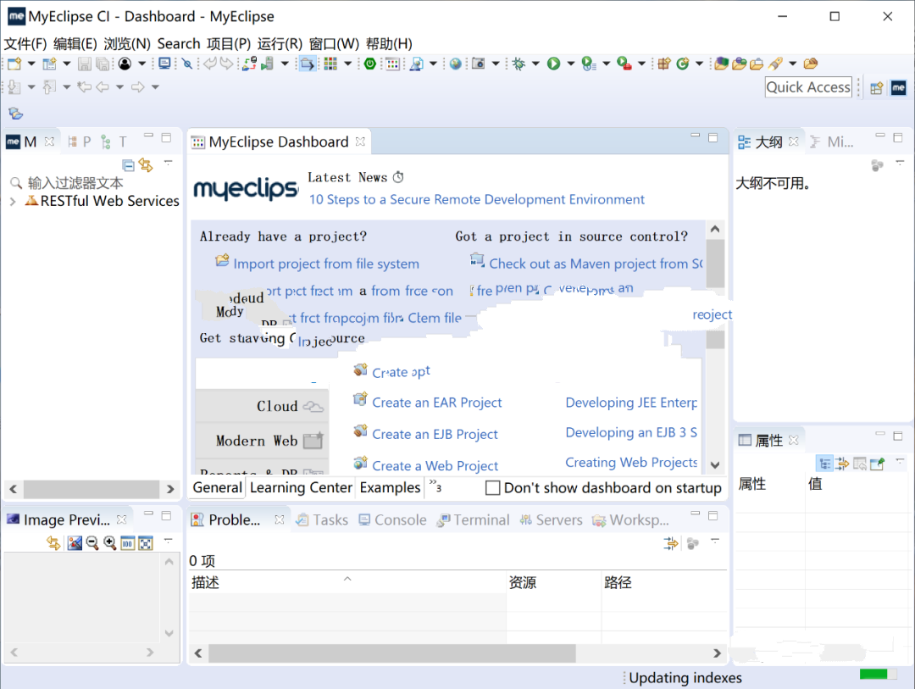915x689 pixels.
Task: Select the Cloud category button
Action: coord(262,406)
